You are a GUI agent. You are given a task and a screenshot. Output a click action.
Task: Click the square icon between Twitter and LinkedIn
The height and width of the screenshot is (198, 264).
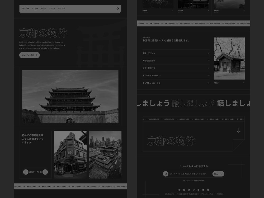184,190
